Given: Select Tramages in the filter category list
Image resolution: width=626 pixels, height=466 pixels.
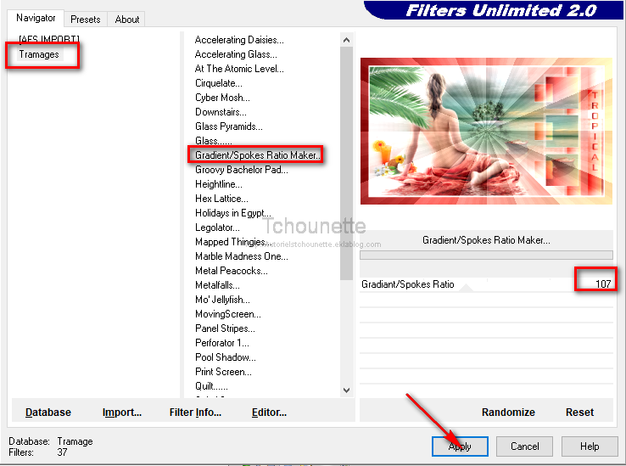Looking at the screenshot, I should click(39, 54).
